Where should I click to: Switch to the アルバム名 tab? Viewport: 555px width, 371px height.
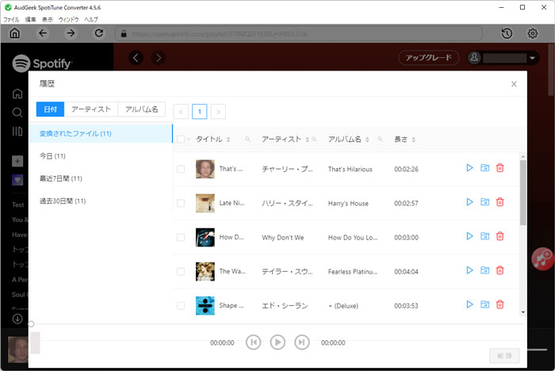click(142, 109)
